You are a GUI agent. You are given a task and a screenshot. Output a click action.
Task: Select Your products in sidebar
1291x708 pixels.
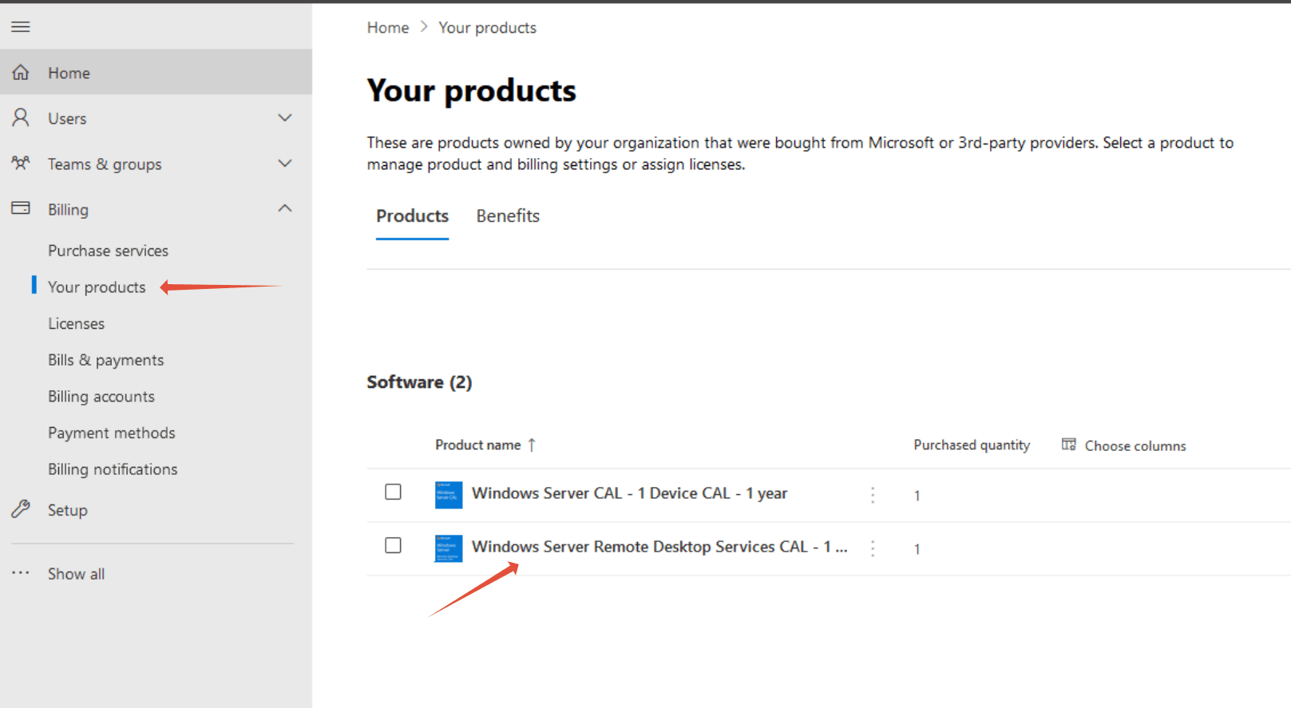(x=97, y=287)
